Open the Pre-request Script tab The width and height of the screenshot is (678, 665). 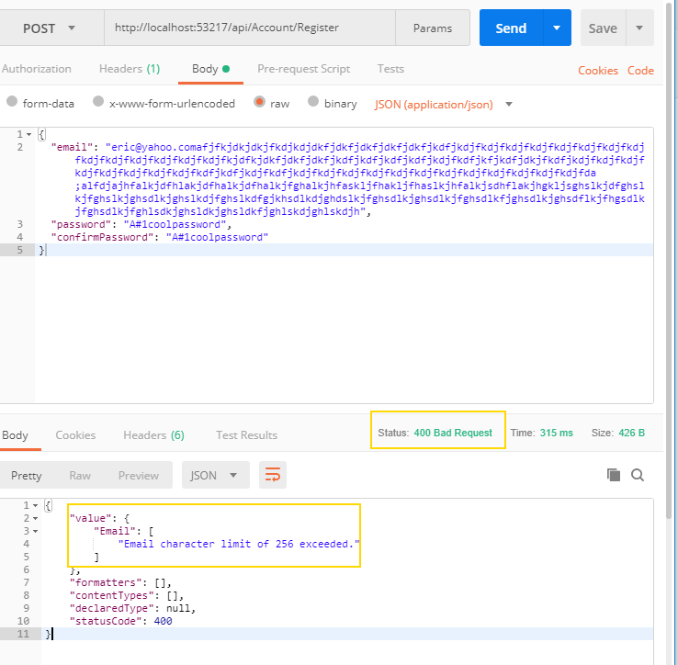coord(303,69)
